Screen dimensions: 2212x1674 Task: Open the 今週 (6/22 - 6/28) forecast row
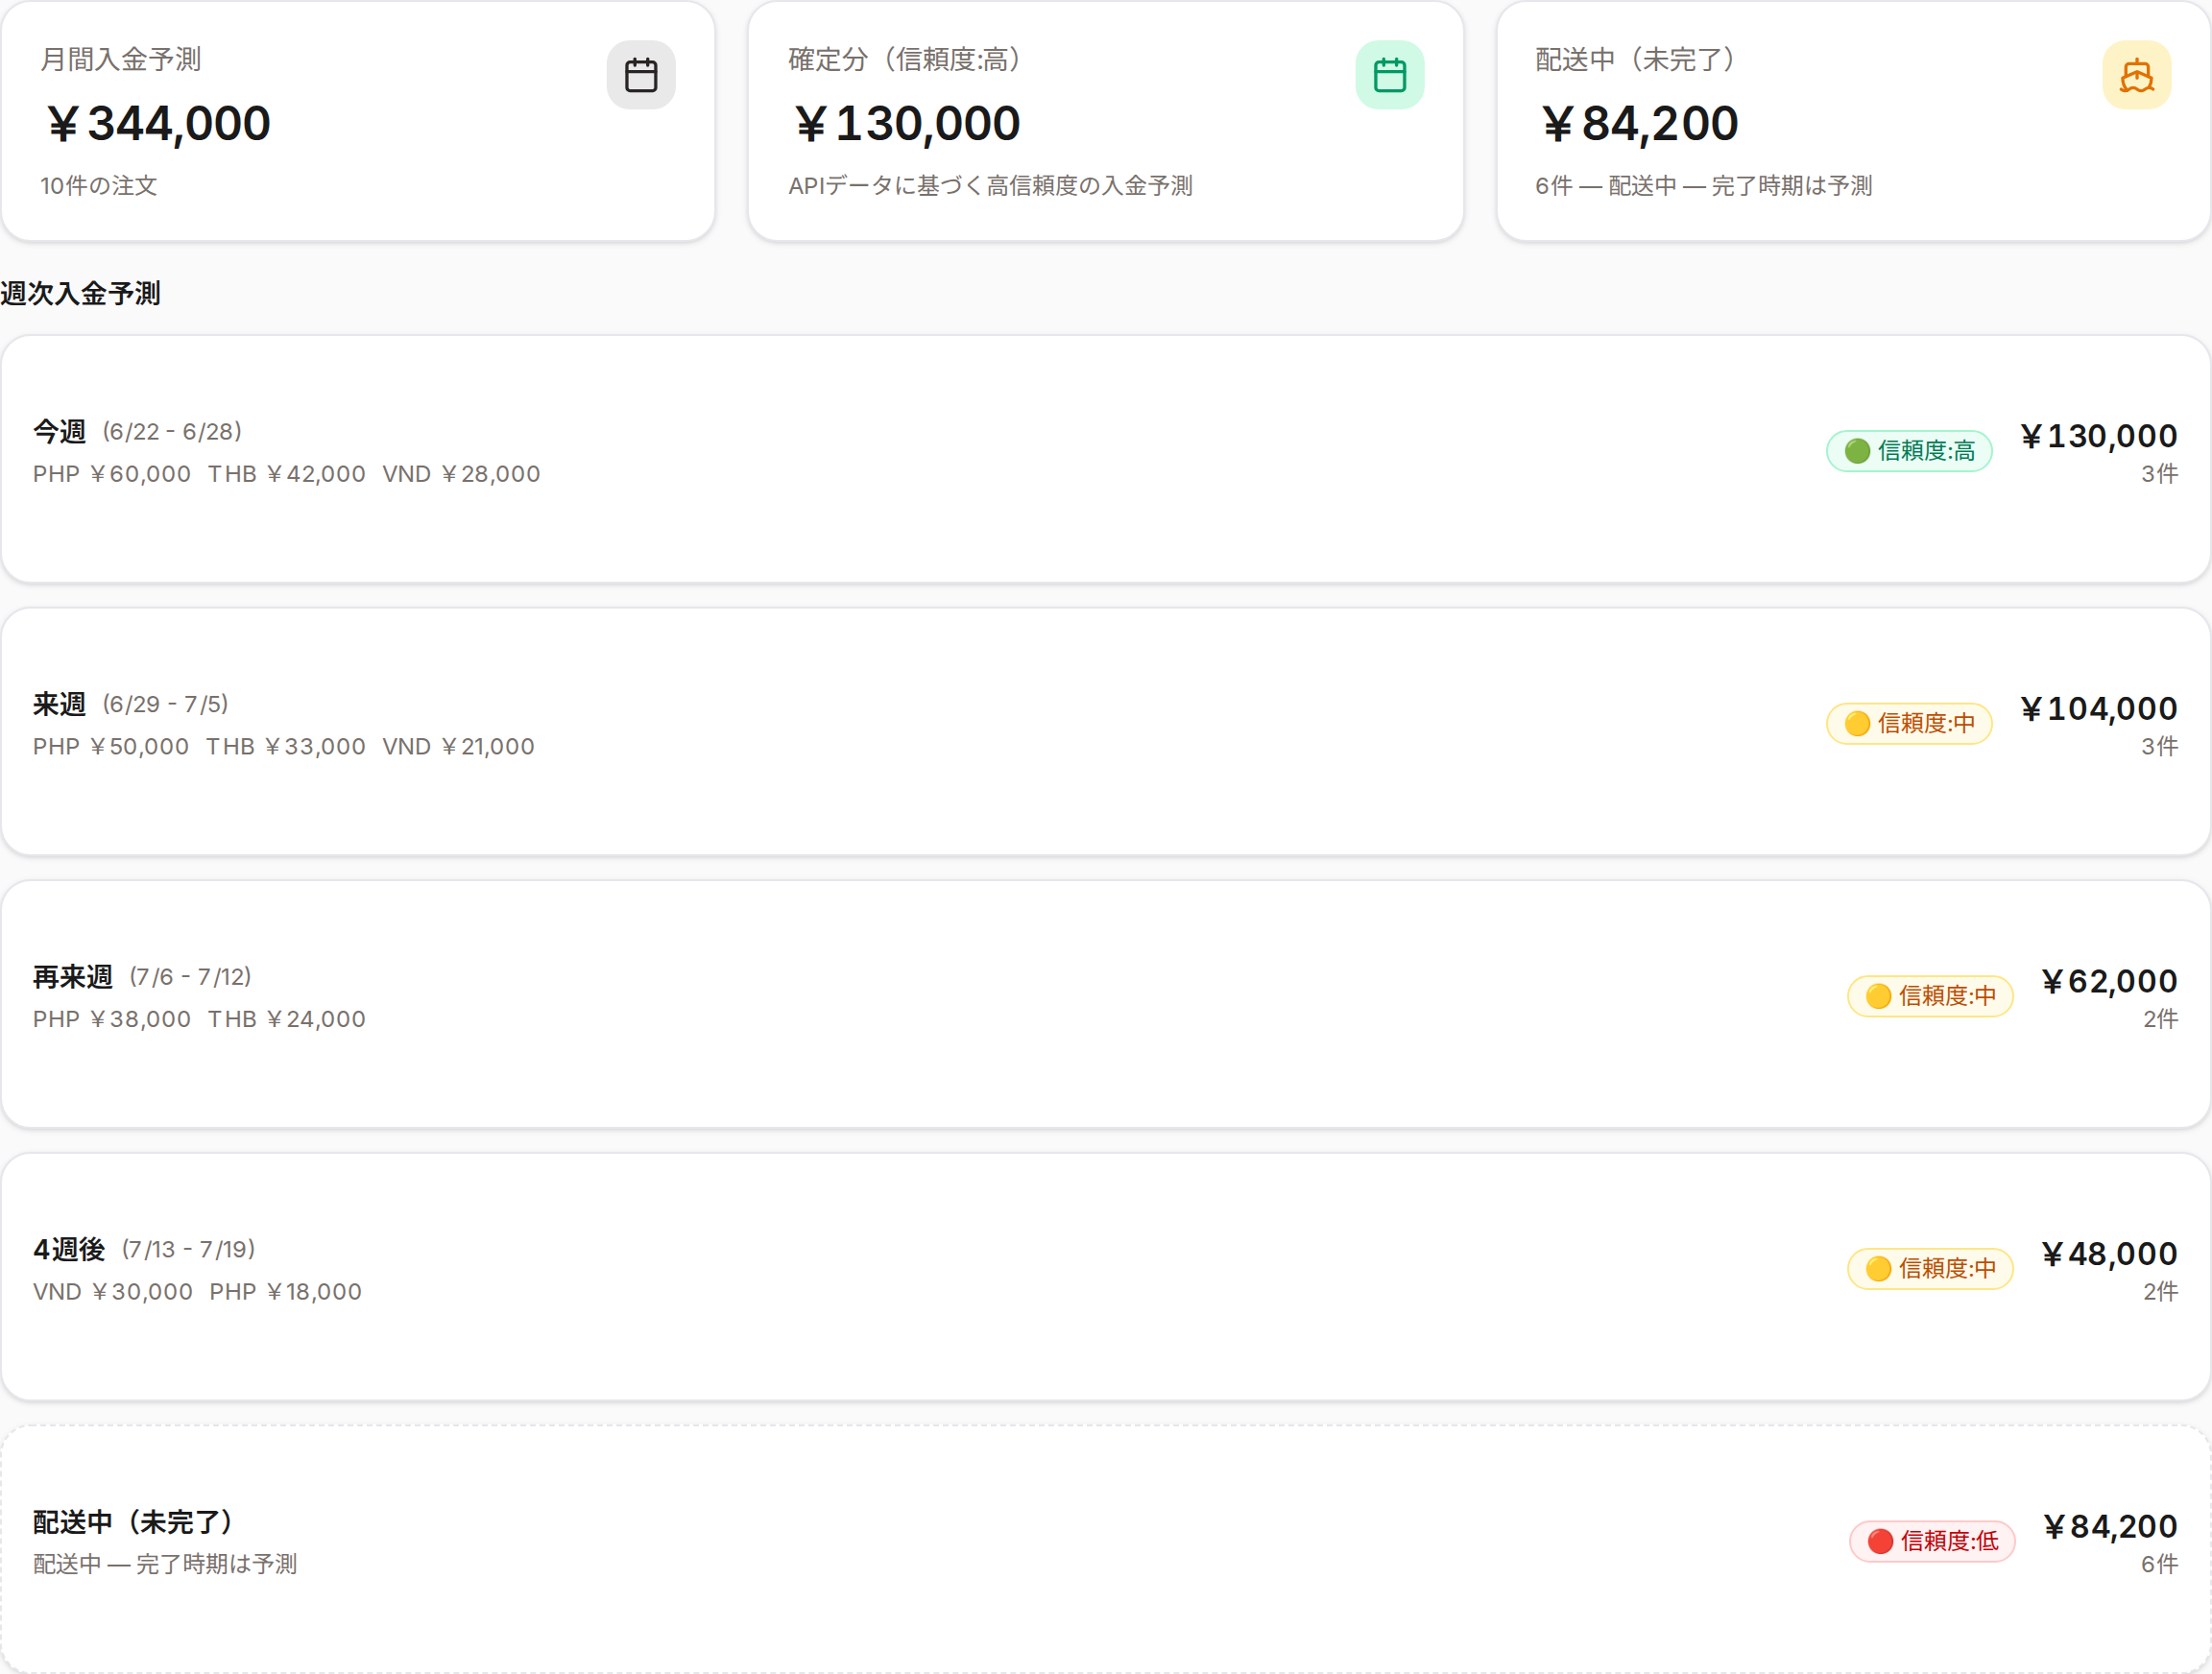tap(1105, 459)
